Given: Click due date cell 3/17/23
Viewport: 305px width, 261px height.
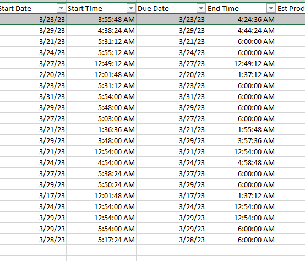Looking at the screenshot, I should pyautogui.click(x=171, y=195).
